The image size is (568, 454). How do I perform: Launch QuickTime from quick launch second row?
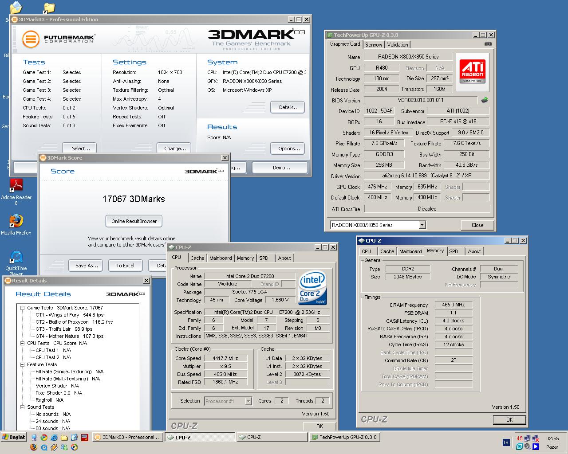tap(44, 447)
